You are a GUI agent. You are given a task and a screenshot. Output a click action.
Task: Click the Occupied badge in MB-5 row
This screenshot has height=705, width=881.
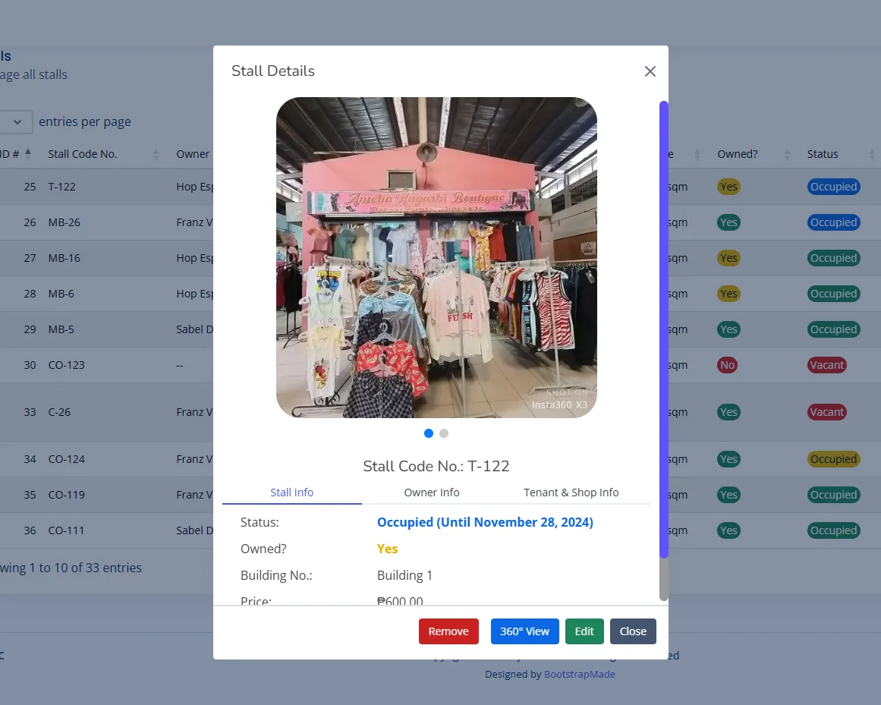click(833, 329)
